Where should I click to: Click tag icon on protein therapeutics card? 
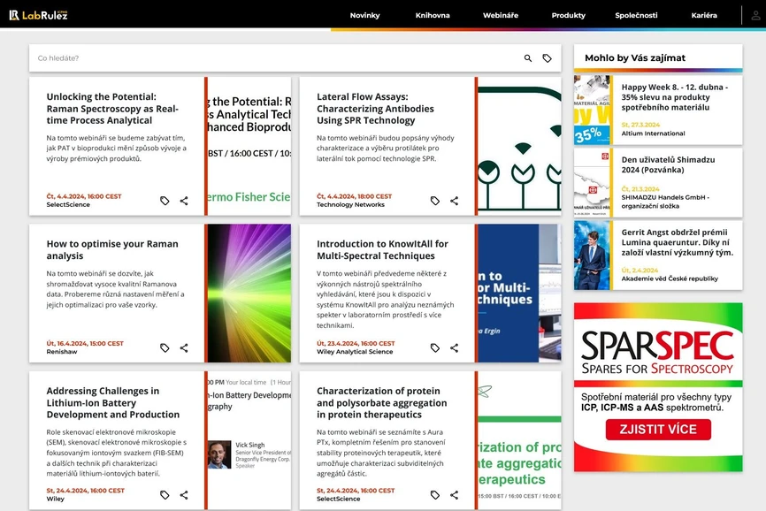coord(435,495)
